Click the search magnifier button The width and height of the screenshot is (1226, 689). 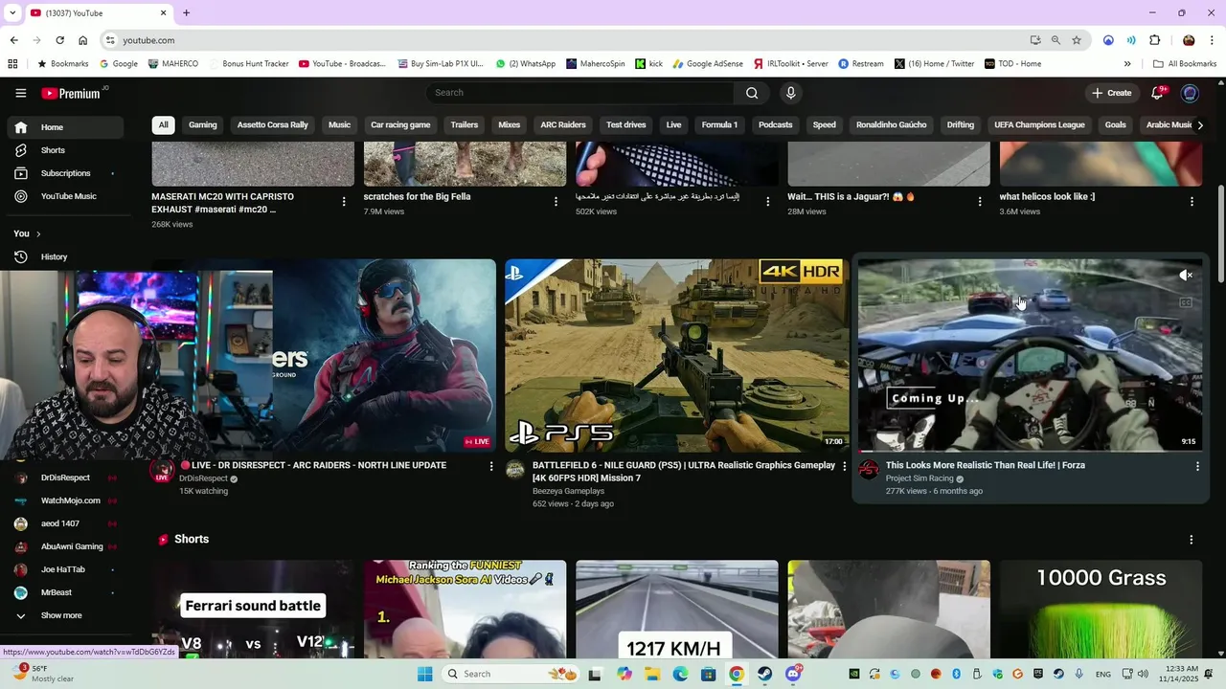coord(752,93)
